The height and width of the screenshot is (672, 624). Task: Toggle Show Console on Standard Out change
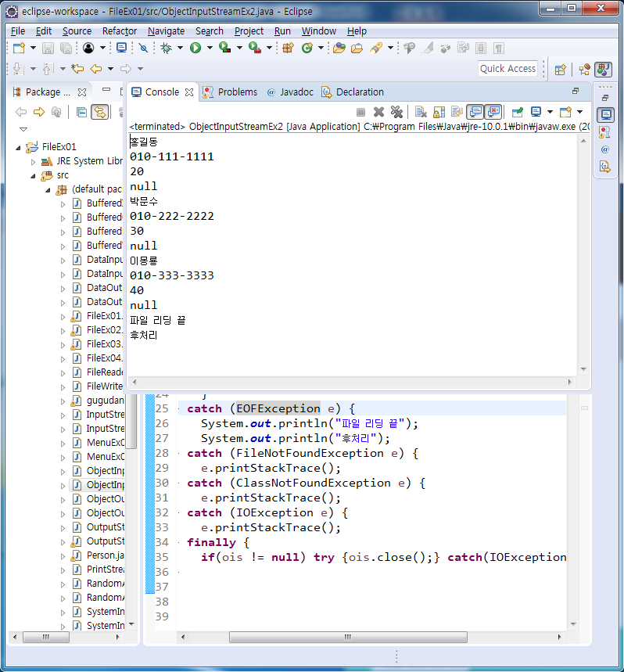(475, 113)
